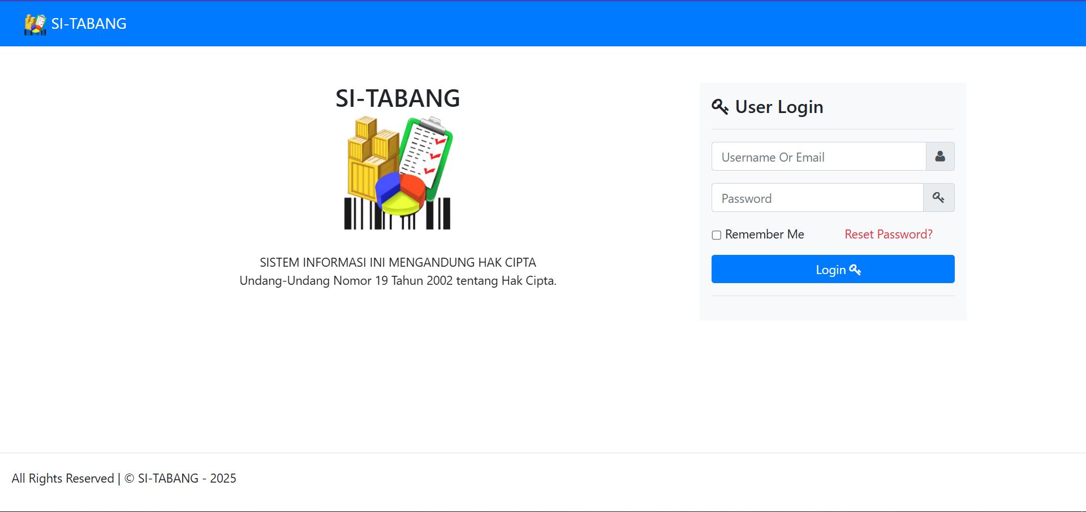This screenshot has height=512, width=1086.
Task: Click the Remember Me label text
Action: [764, 235]
